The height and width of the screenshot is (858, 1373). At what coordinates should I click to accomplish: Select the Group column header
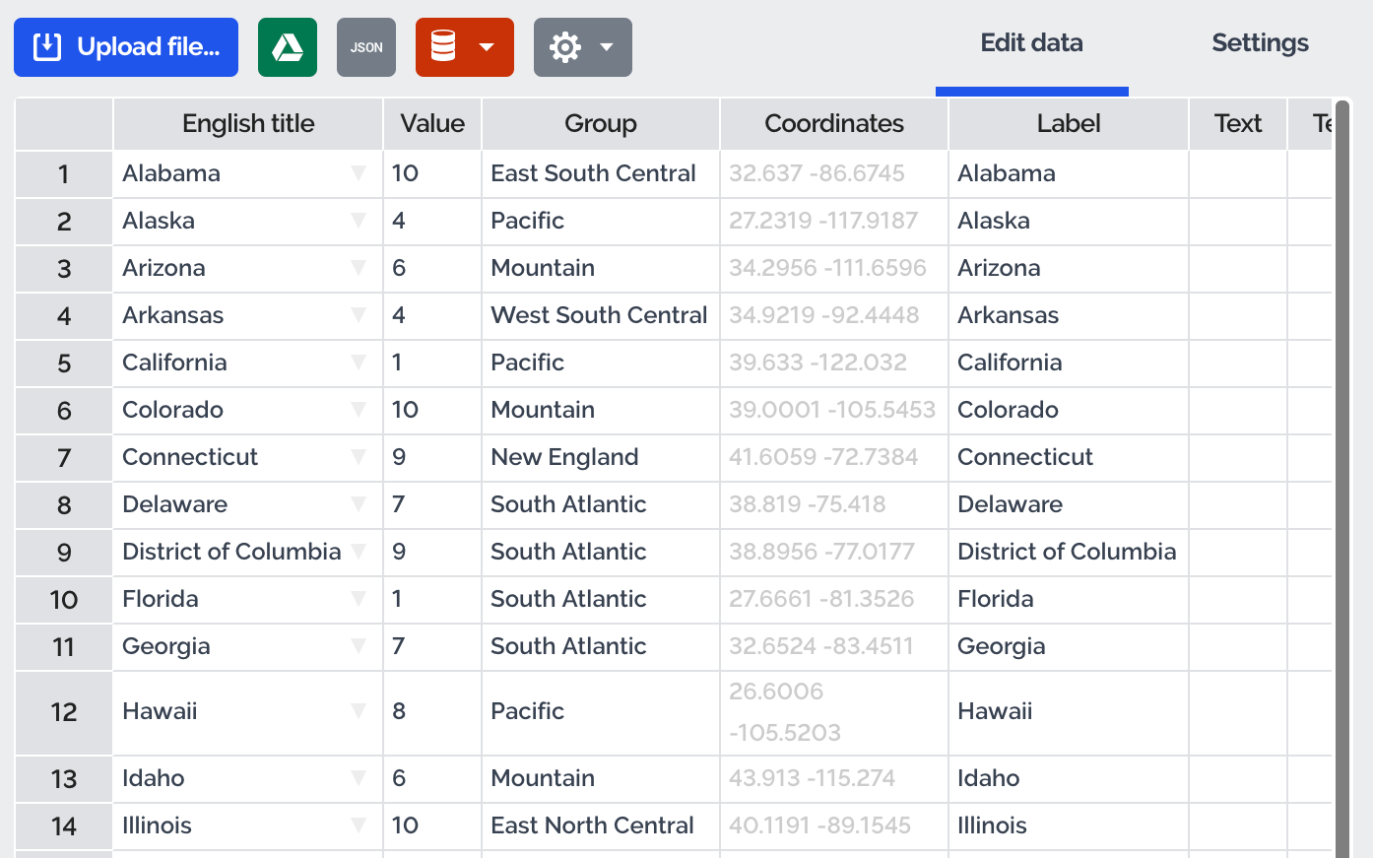(x=601, y=124)
